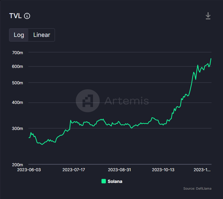
Task: Switch the chart scale to Linear
Action: click(x=42, y=35)
